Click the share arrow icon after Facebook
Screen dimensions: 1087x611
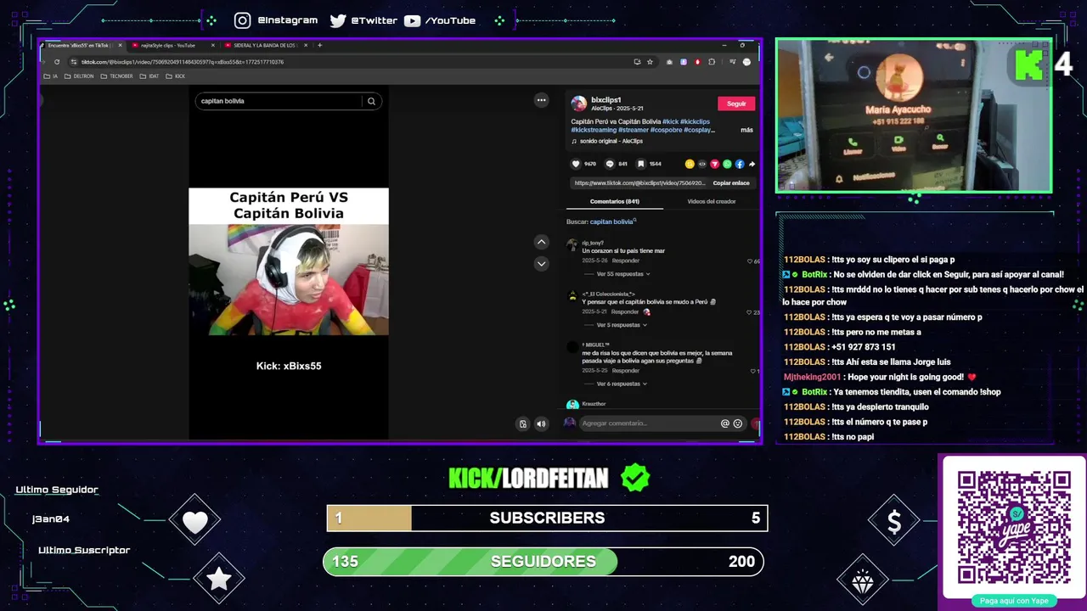[752, 164]
